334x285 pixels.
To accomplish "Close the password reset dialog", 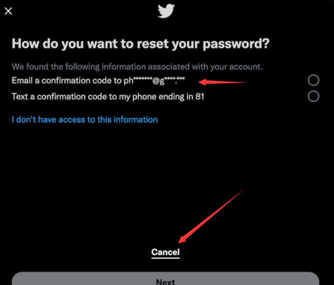I will pyautogui.click(x=8, y=11).
